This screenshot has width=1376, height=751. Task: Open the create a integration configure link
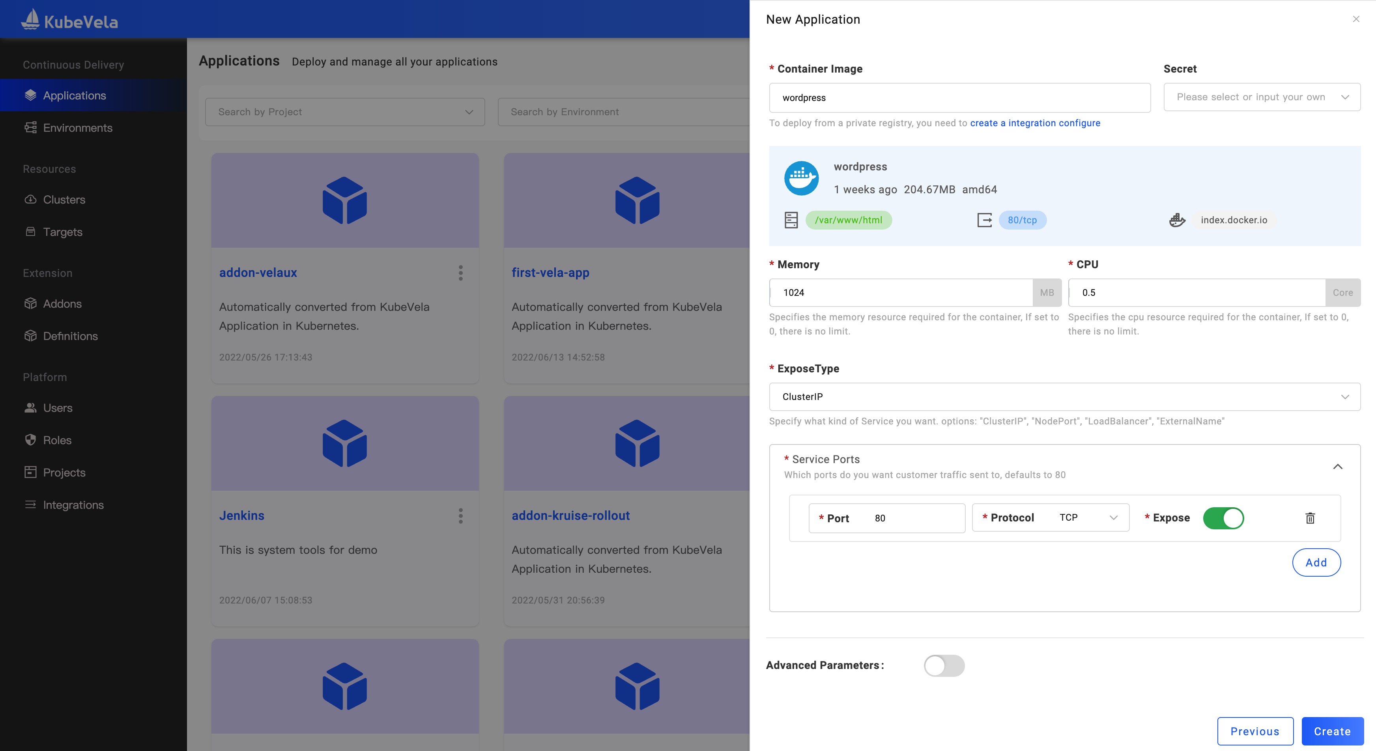pos(1035,123)
